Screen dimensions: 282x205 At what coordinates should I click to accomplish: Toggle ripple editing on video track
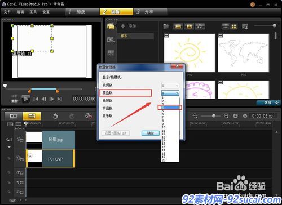pyautogui.click(x=9, y=140)
